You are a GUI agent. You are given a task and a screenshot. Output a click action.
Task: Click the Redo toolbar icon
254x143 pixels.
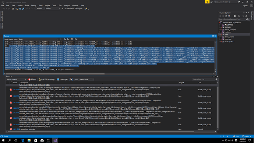(x=32, y=8)
